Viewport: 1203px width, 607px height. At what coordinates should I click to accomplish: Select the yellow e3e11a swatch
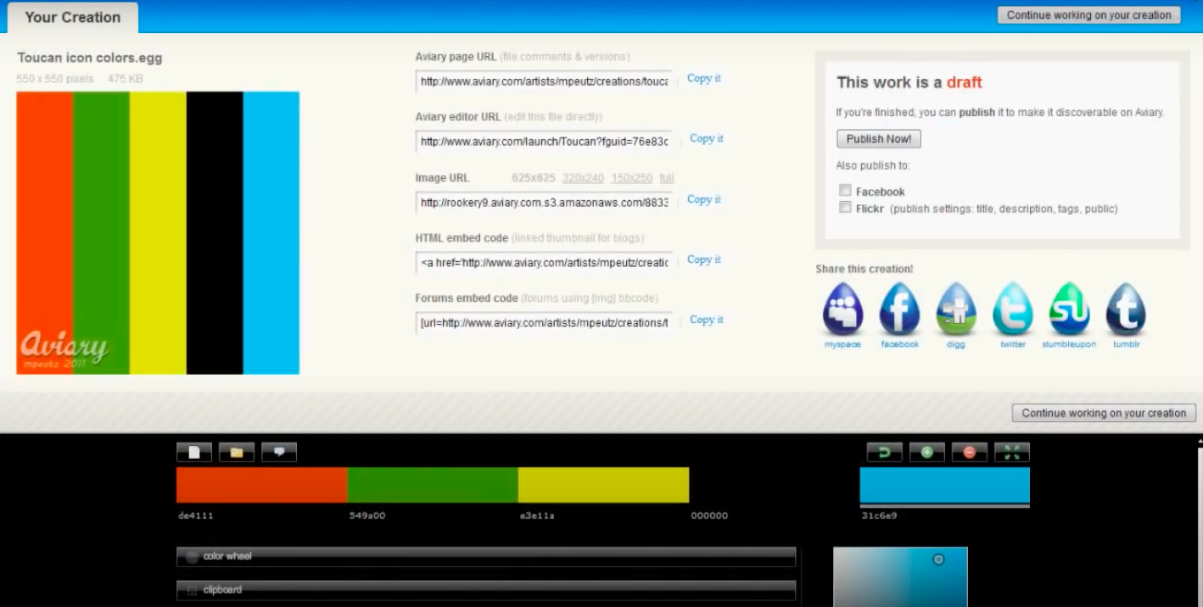pos(603,485)
